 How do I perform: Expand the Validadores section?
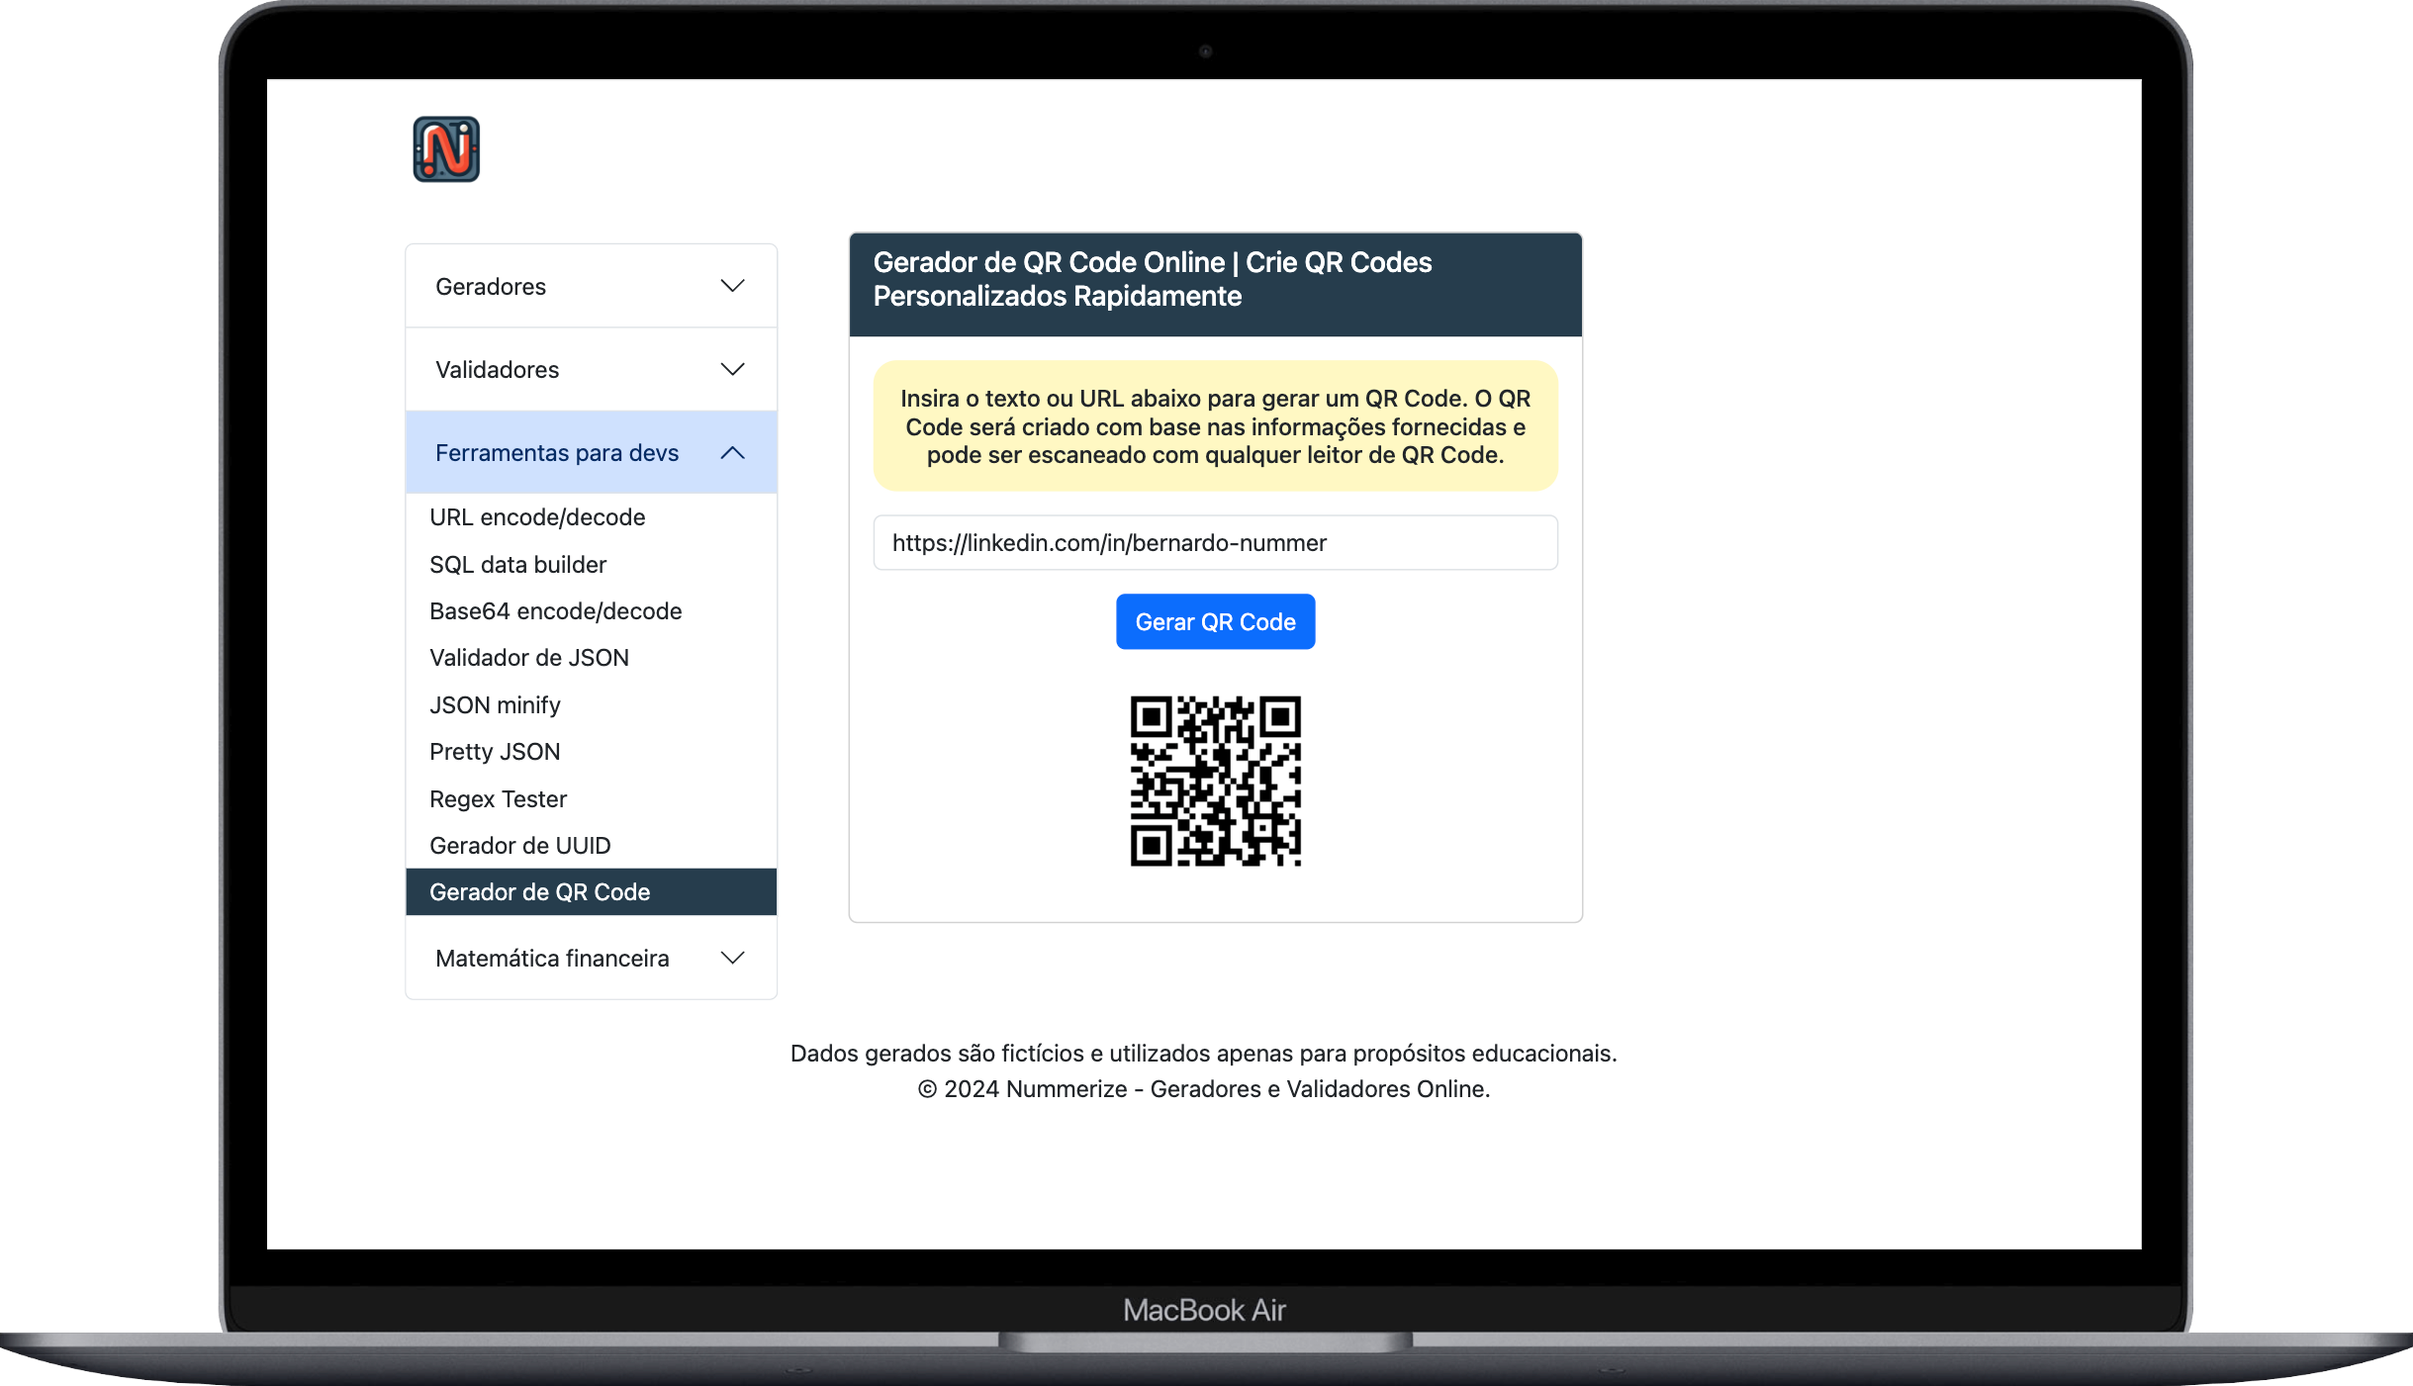(x=591, y=369)
